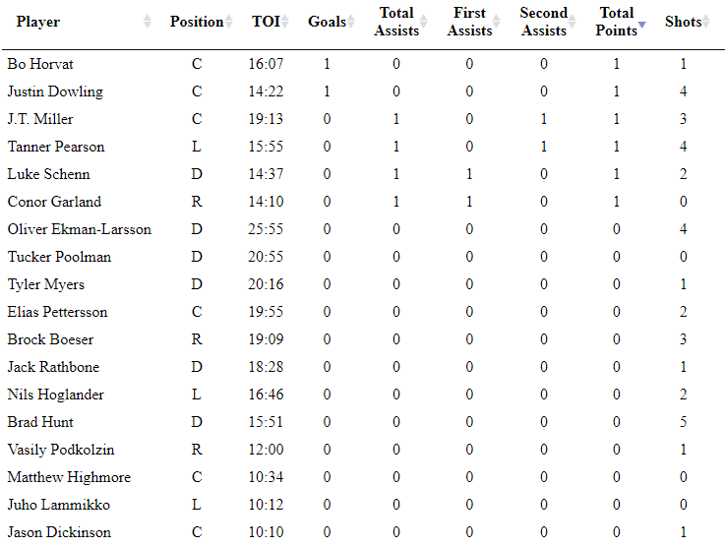This screenshot has width=725, height=547.
Task: Click the Goals column header label
Action: point(326,22)
